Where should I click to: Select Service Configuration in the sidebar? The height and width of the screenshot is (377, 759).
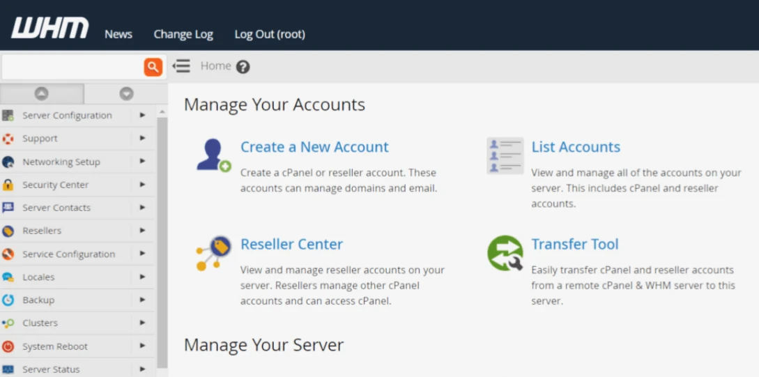[x=69, y=254]
